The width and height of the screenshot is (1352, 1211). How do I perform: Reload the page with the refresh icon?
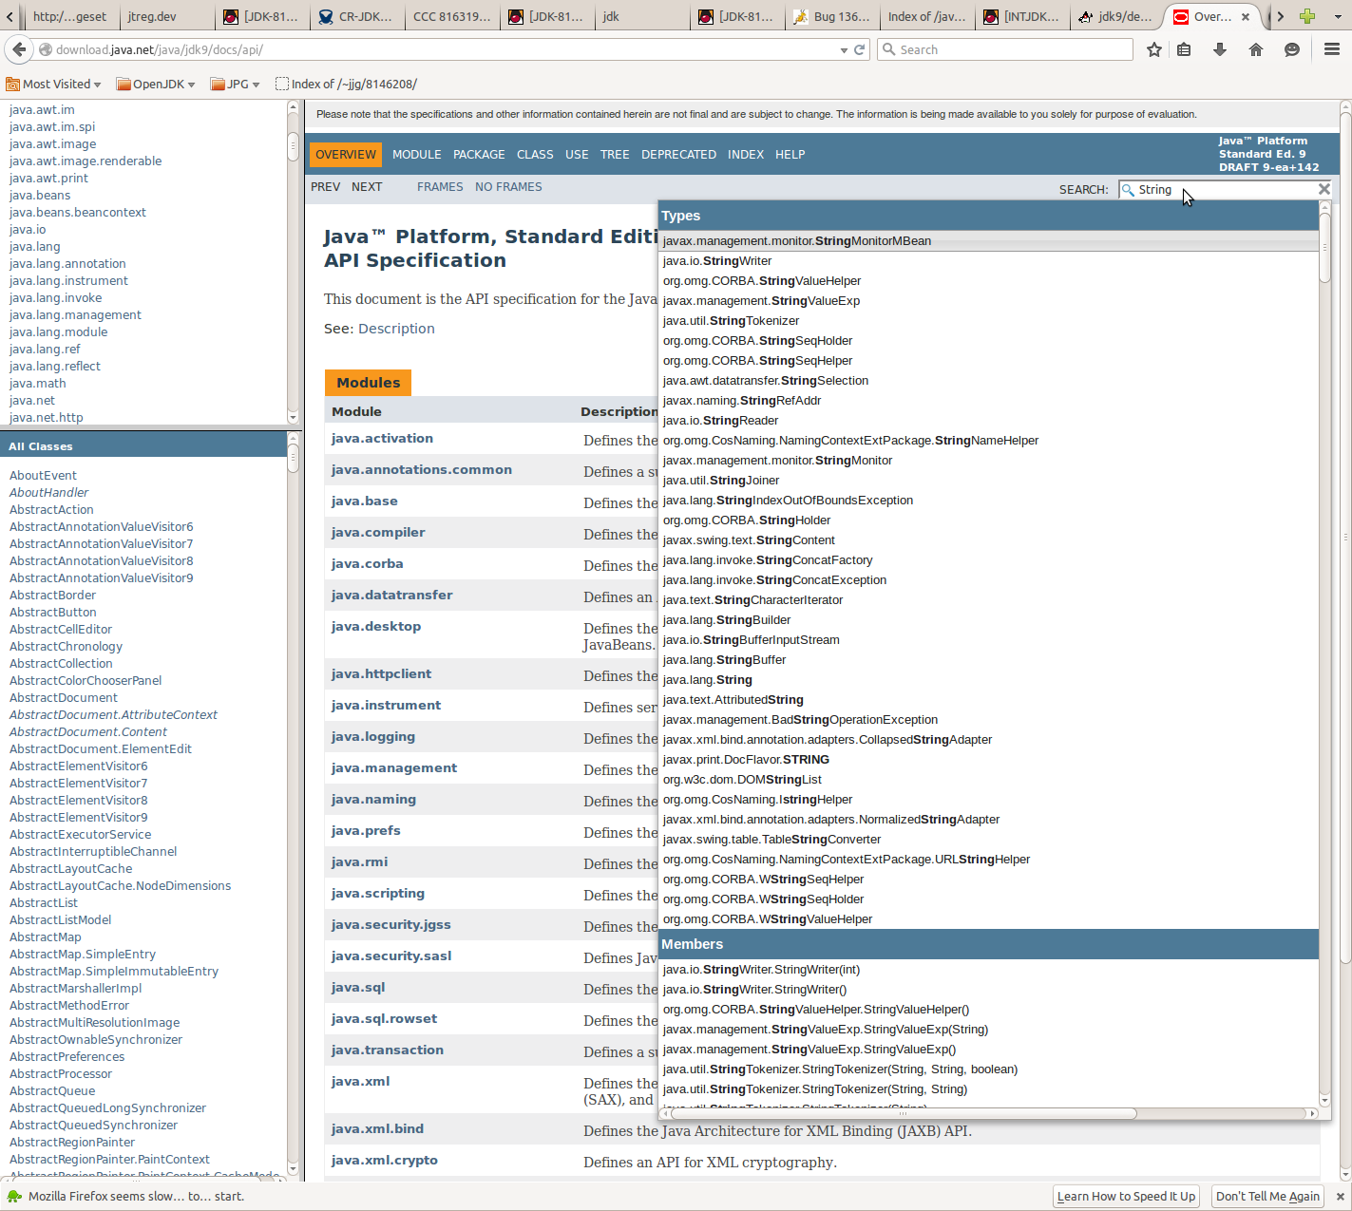[x=860, y=49]
